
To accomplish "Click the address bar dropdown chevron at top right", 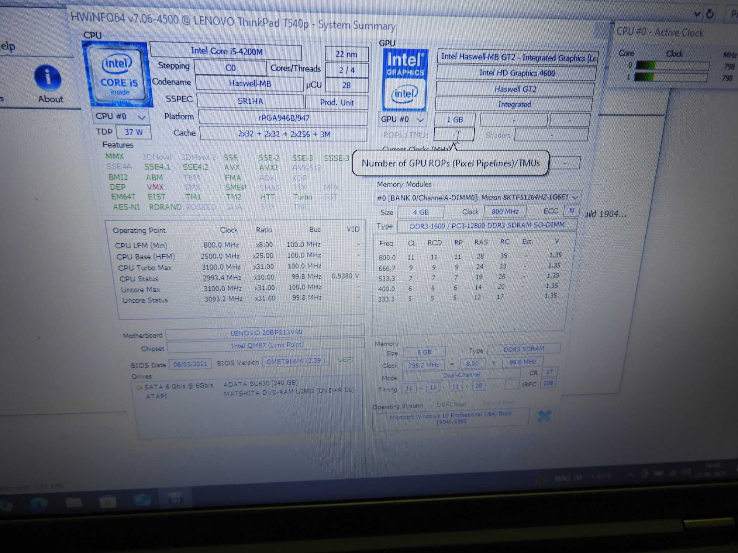I will point(697,14).
